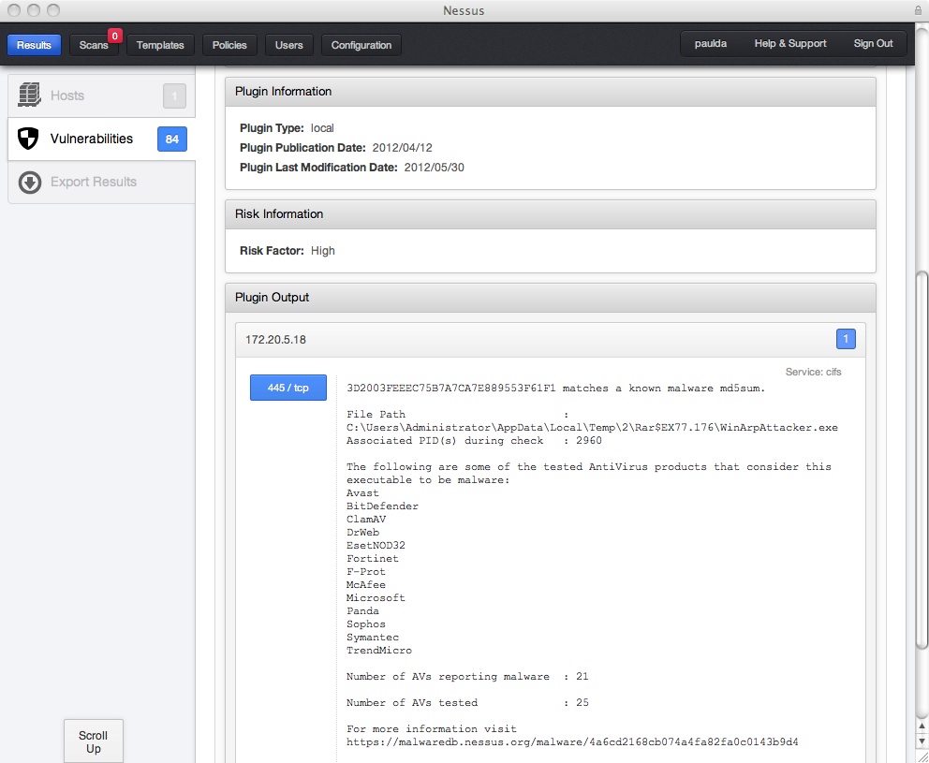929x763 pixels.
Task: Open the Scans tab
Action: 94,45
